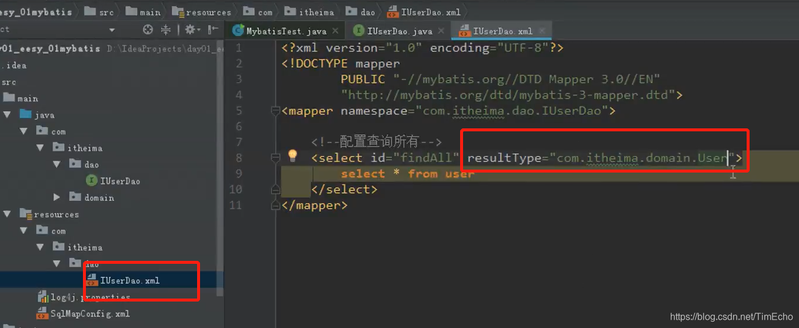
Task: Collapse the resources folder arrow
Action: coord(7,214)
